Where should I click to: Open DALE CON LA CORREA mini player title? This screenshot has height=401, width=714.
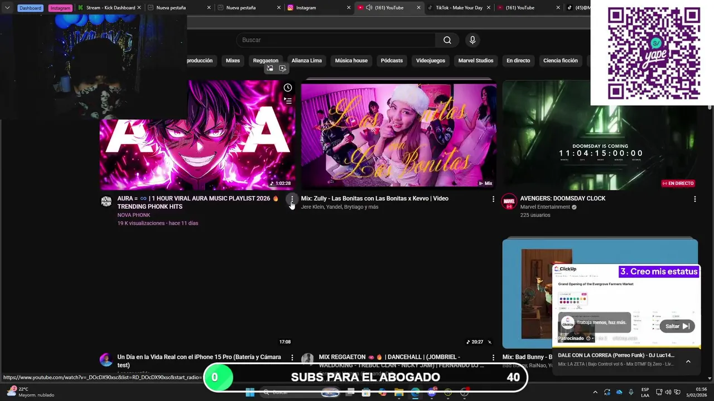[x=616, y=355]
